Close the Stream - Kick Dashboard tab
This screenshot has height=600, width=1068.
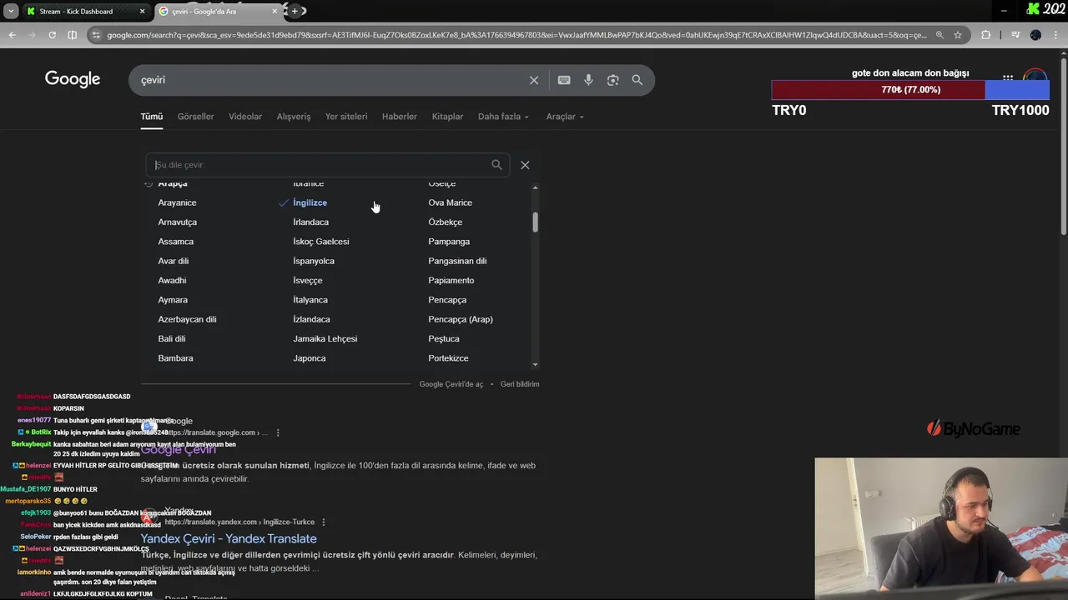(143, 12)
